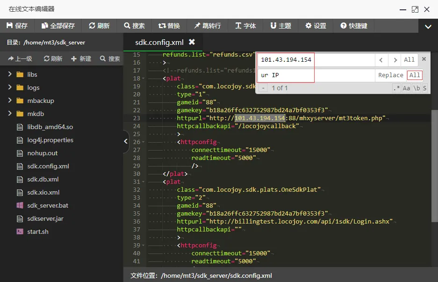Click Replace button in search box
The width and height of the screenshot is (438, 282).
pyautogui.click(x=390, y=75)
